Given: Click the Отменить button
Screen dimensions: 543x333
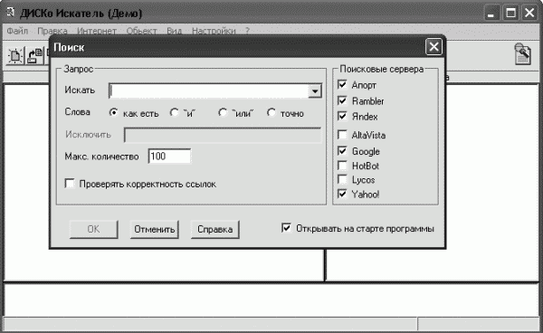Looking at the screenshot, I should [x=155, y=229].
